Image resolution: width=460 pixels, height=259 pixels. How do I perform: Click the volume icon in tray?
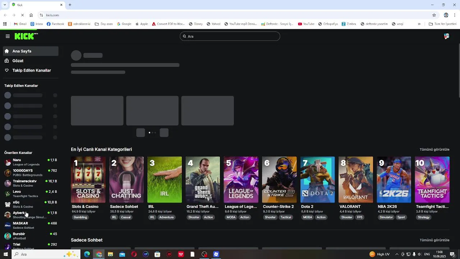(419, 254)
